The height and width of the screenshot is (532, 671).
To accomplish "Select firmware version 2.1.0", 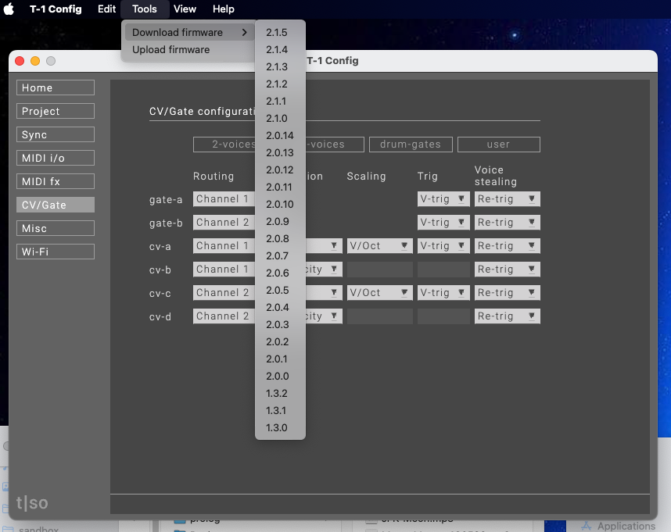I will pos(280,119).
